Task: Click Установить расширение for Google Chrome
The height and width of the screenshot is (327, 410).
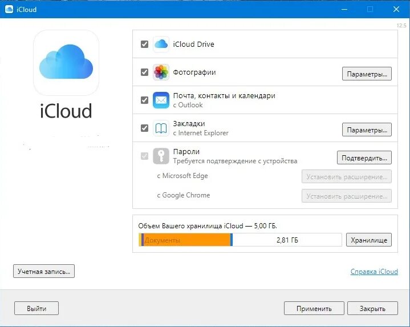Action: [x=347, y=196]
